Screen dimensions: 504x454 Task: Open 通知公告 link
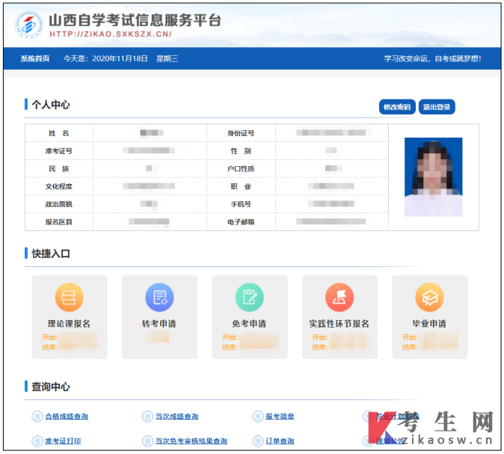pyautogui.click(x=390, y=441)
